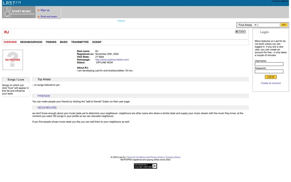Click the "- no songs listened to yet -" text
The image size is (291, 182).
47,85
